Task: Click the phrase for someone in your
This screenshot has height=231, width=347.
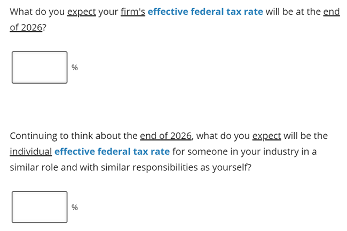Action: (x=216, y=152)
